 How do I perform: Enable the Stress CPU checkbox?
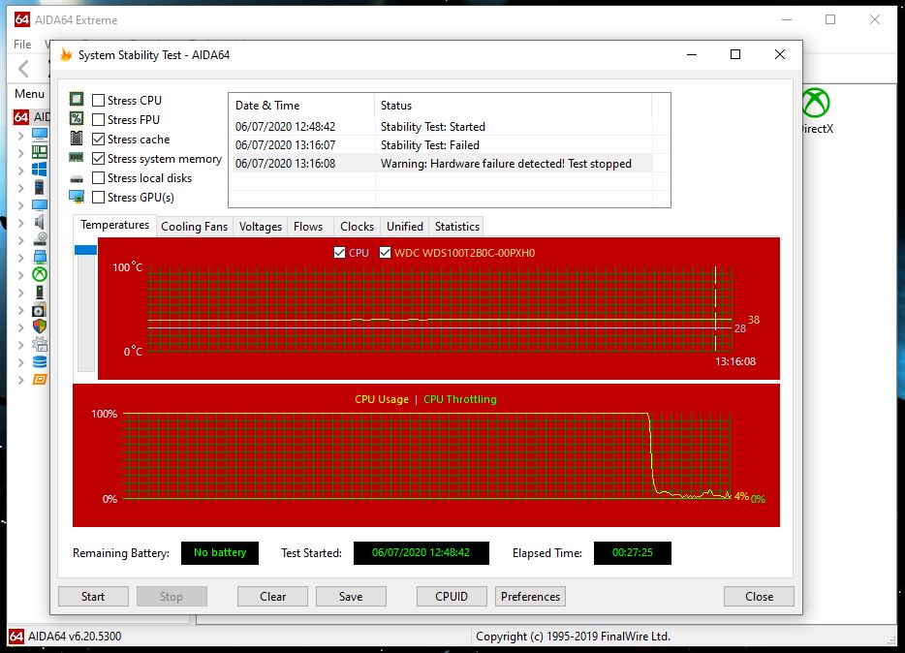[98, 101]
